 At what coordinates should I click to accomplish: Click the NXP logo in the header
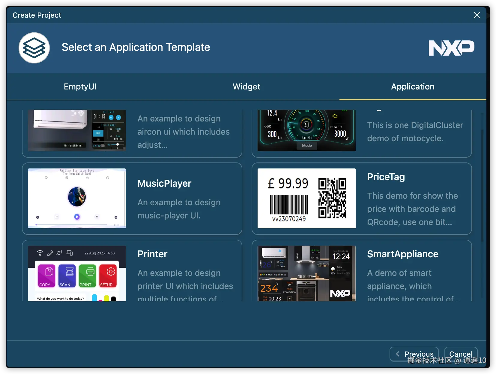[x=451, y=48]
